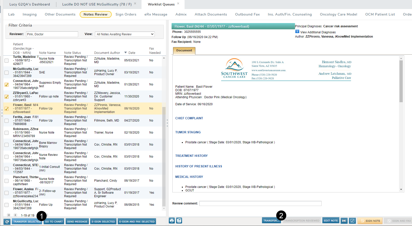Uncheck the ZZBryant3, LaPac row checkbox

(7, 96)
